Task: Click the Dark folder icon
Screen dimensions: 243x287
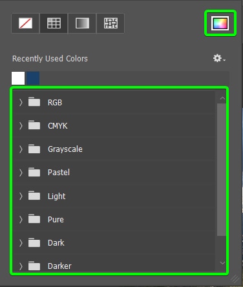Action: click(x=34, y=242)
